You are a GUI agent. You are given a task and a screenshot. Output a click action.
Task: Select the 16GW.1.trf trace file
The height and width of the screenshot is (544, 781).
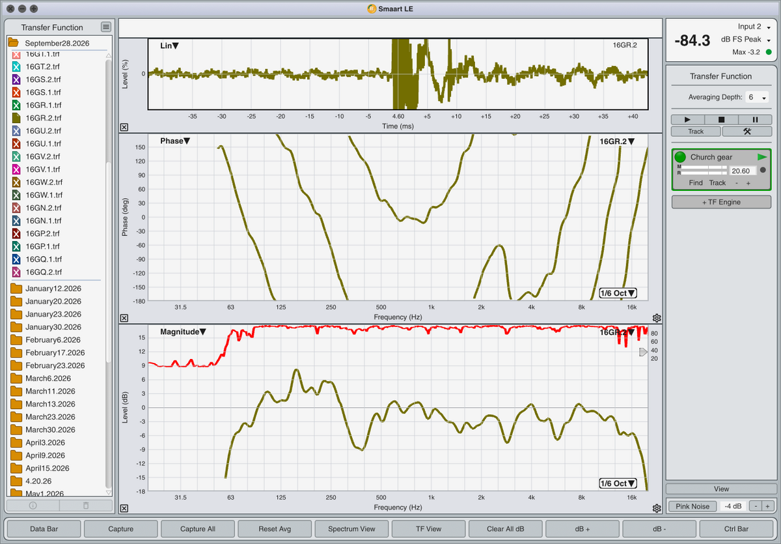click(44, 195)
